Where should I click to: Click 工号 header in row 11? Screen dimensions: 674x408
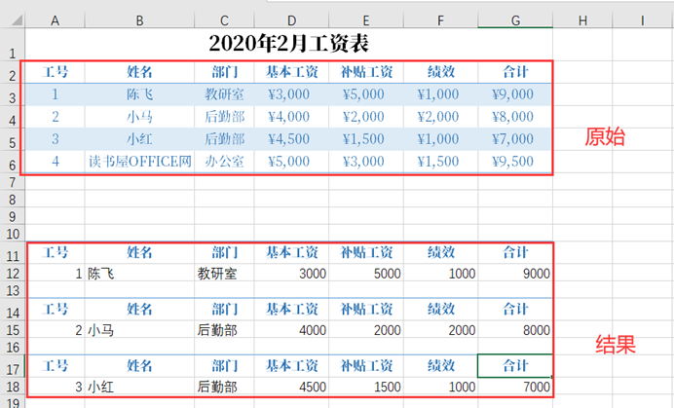(55, 252)
